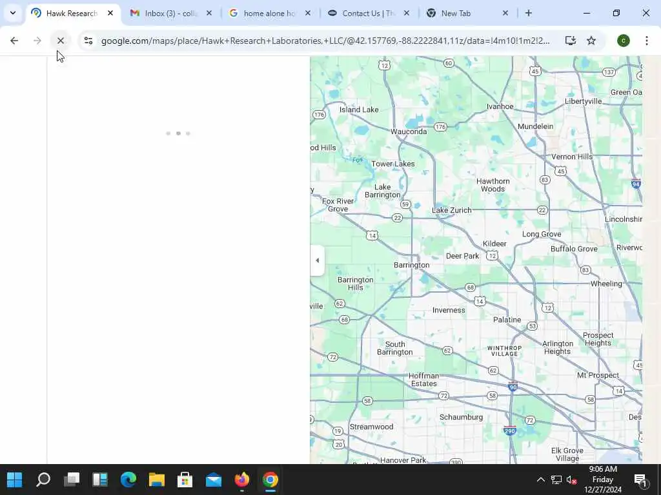This screenshot has height=495, width=661.
Task: Close the Hawk Research tab
Action: (110, 13)
